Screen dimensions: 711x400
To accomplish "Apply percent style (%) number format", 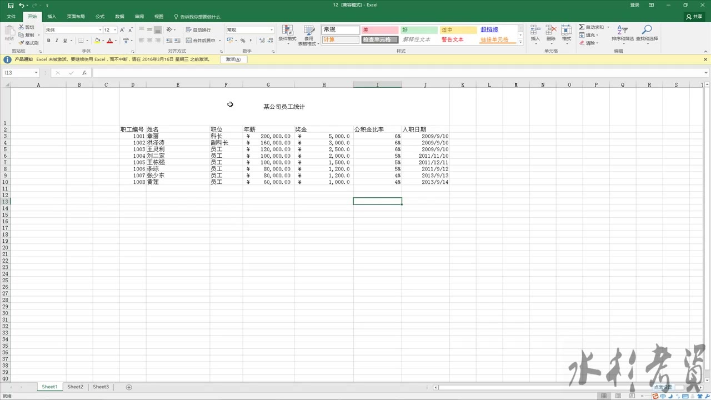I will 243,41.
